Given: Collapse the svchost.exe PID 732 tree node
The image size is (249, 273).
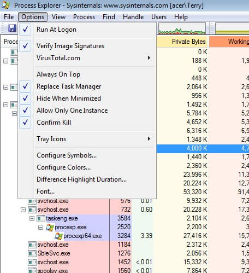Looking at the screenshot, I should (23, 210).
